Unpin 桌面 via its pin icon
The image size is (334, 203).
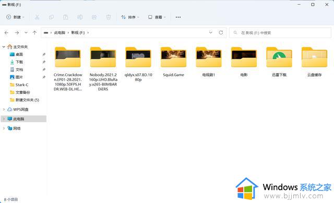pos(44,55)
